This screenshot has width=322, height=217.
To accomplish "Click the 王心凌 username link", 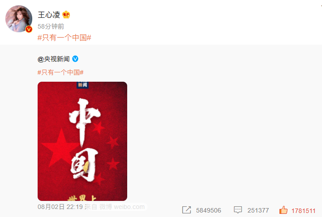I will click(49, 15).
